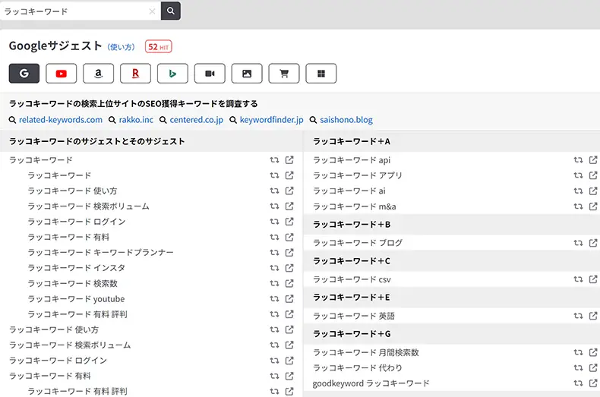This screenshot has height=397, width=600.
Task: Open external link for ラッコキーワード ブログ
Action: pyautogui.click(x=593, y=243)
